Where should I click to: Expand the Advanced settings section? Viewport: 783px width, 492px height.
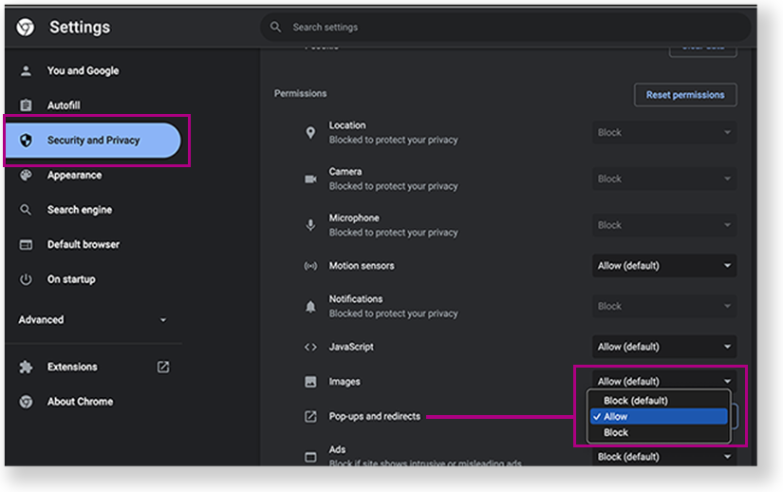[x=92, y=320]
